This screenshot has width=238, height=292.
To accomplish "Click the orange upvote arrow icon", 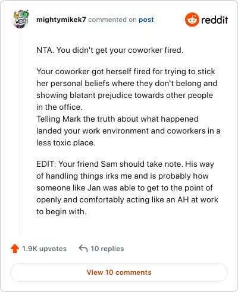I will coord(15,249).
